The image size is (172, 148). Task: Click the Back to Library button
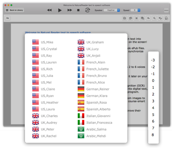tap(14, 10)
